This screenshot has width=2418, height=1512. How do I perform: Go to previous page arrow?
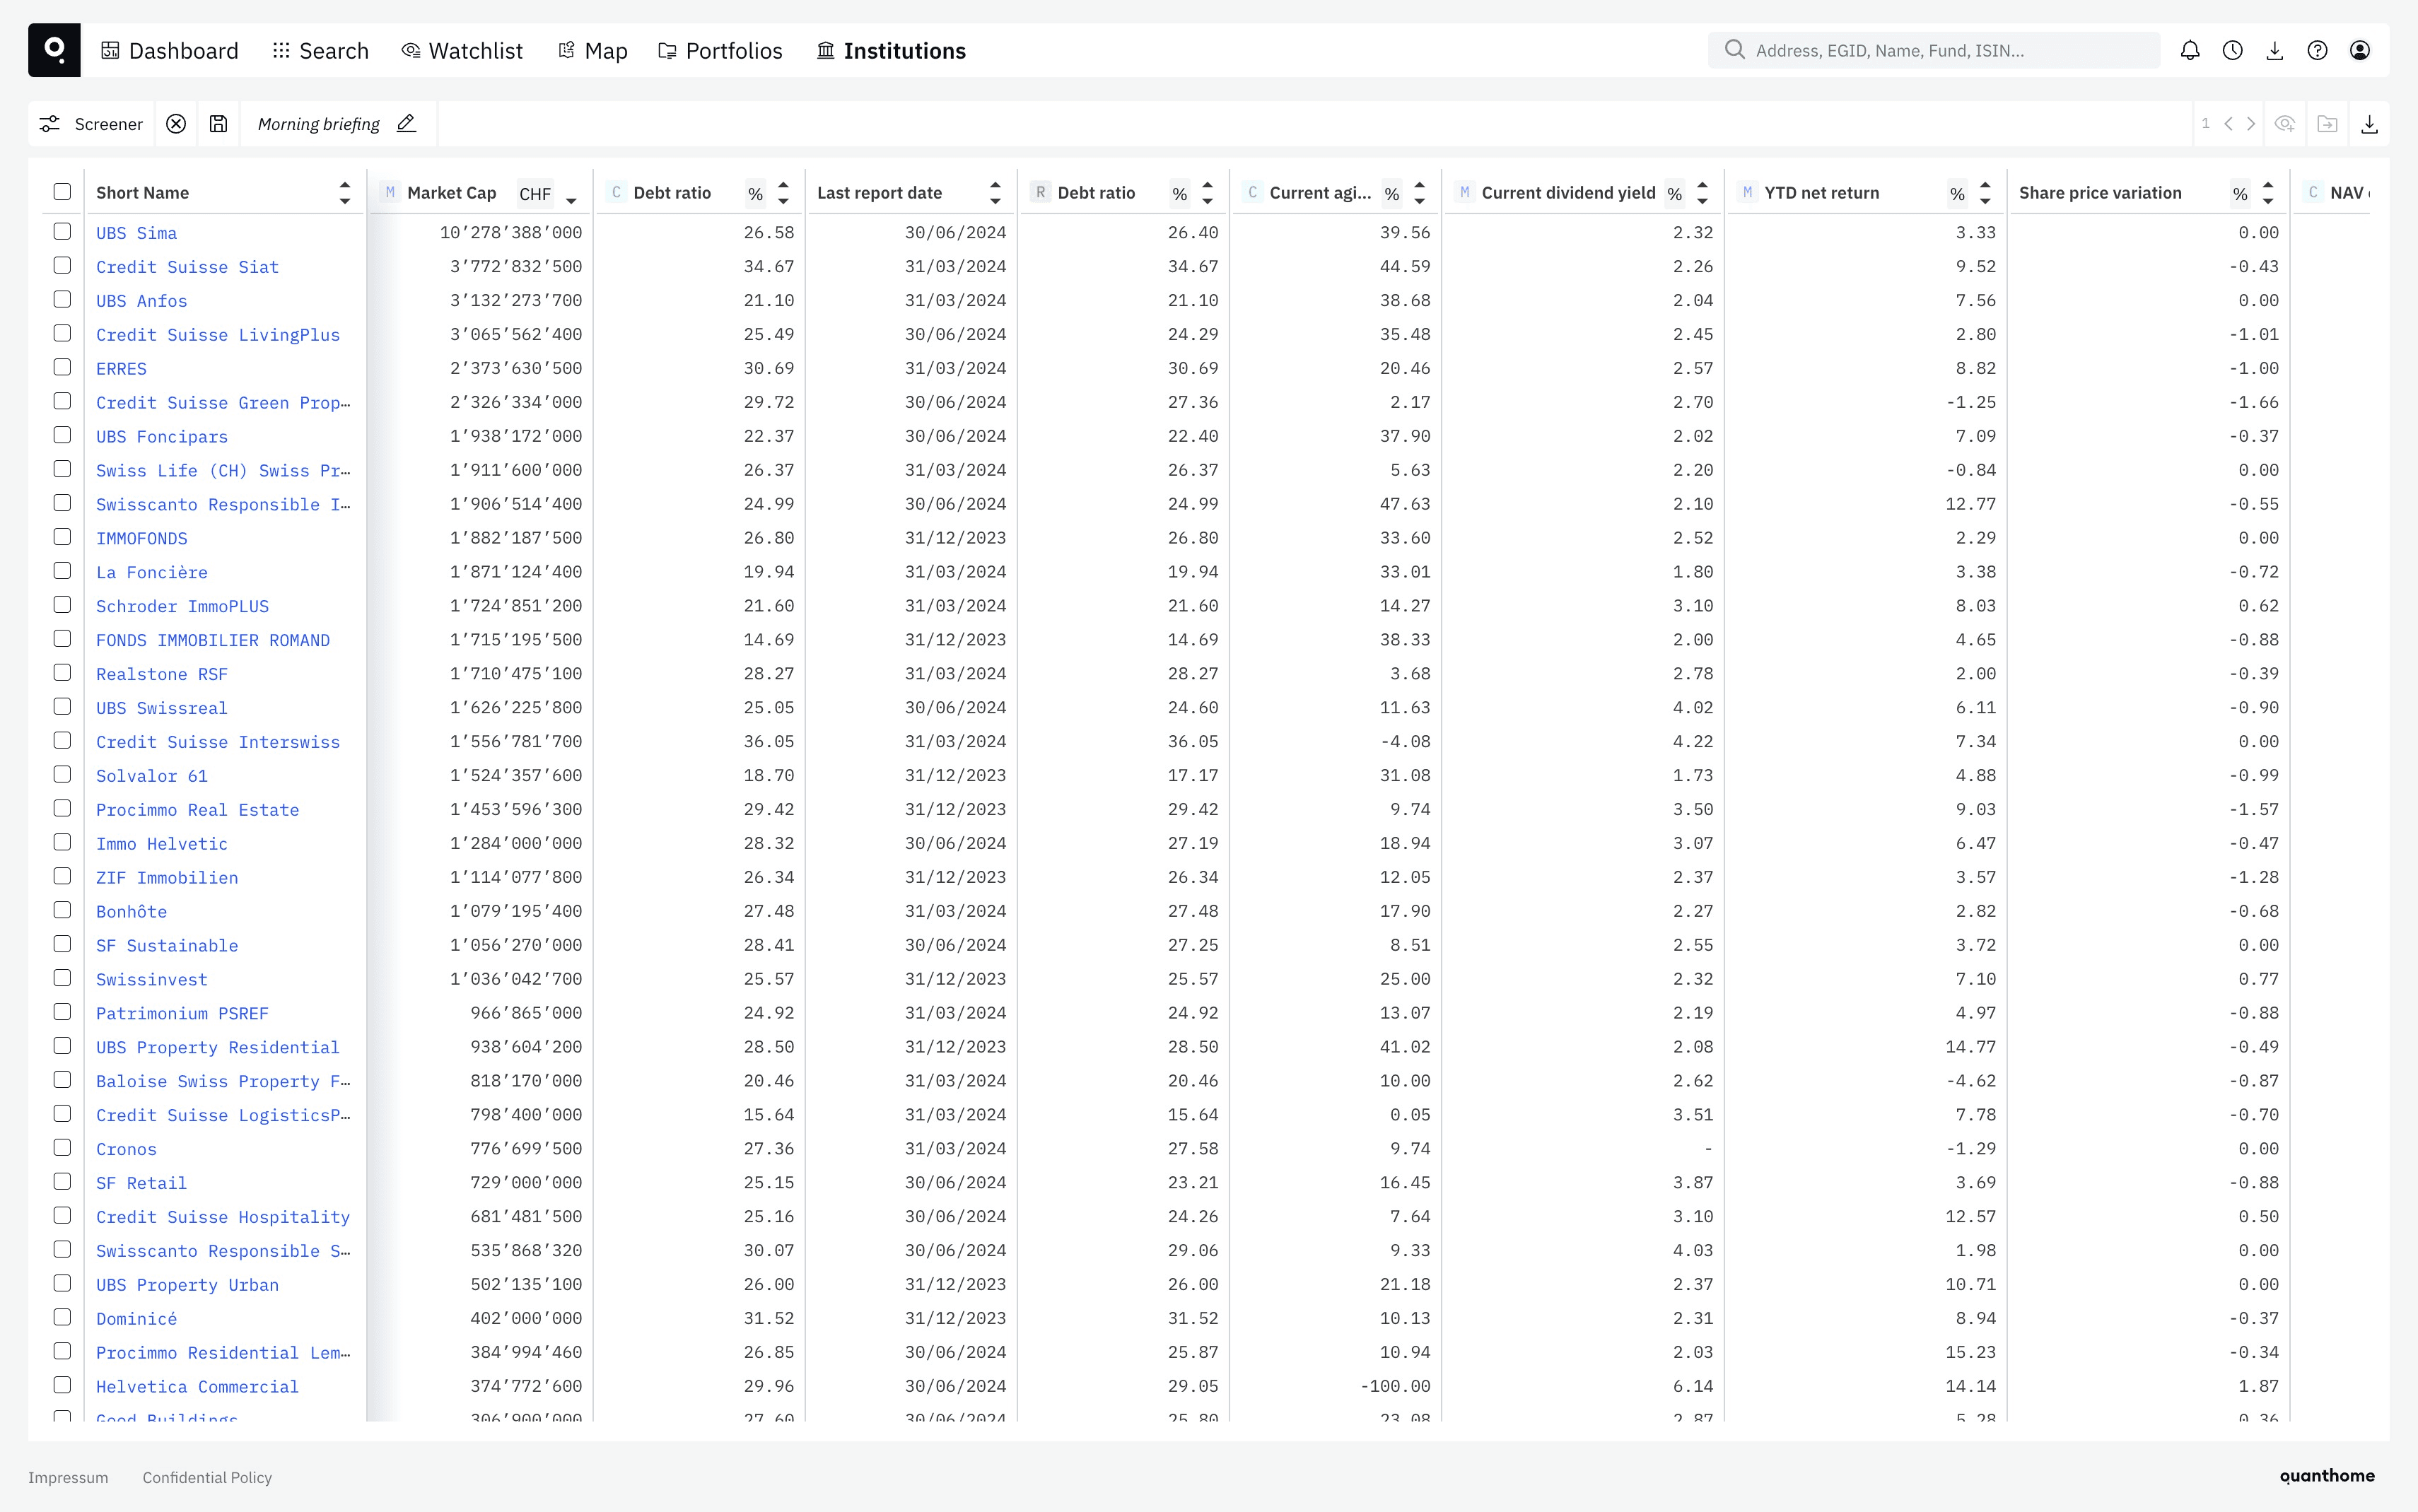point(2228,124)
